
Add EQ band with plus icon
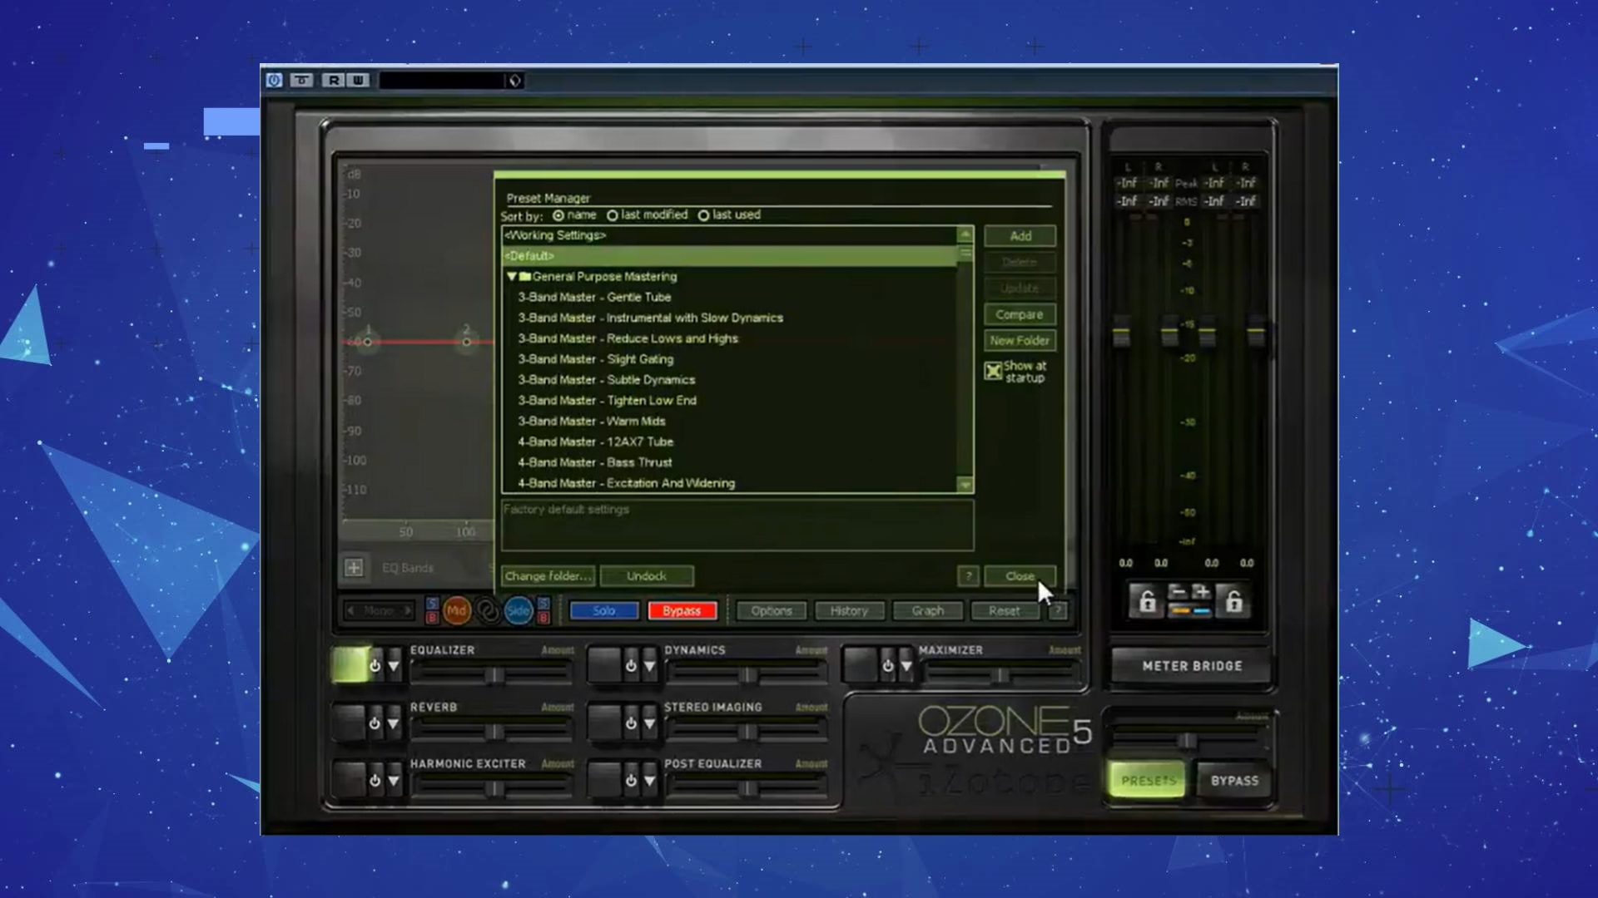(354, 568)
